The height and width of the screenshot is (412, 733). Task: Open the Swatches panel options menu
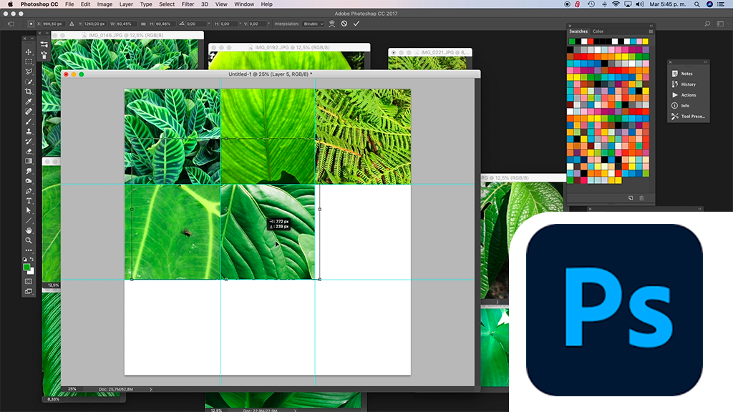[x=651, y=31]
